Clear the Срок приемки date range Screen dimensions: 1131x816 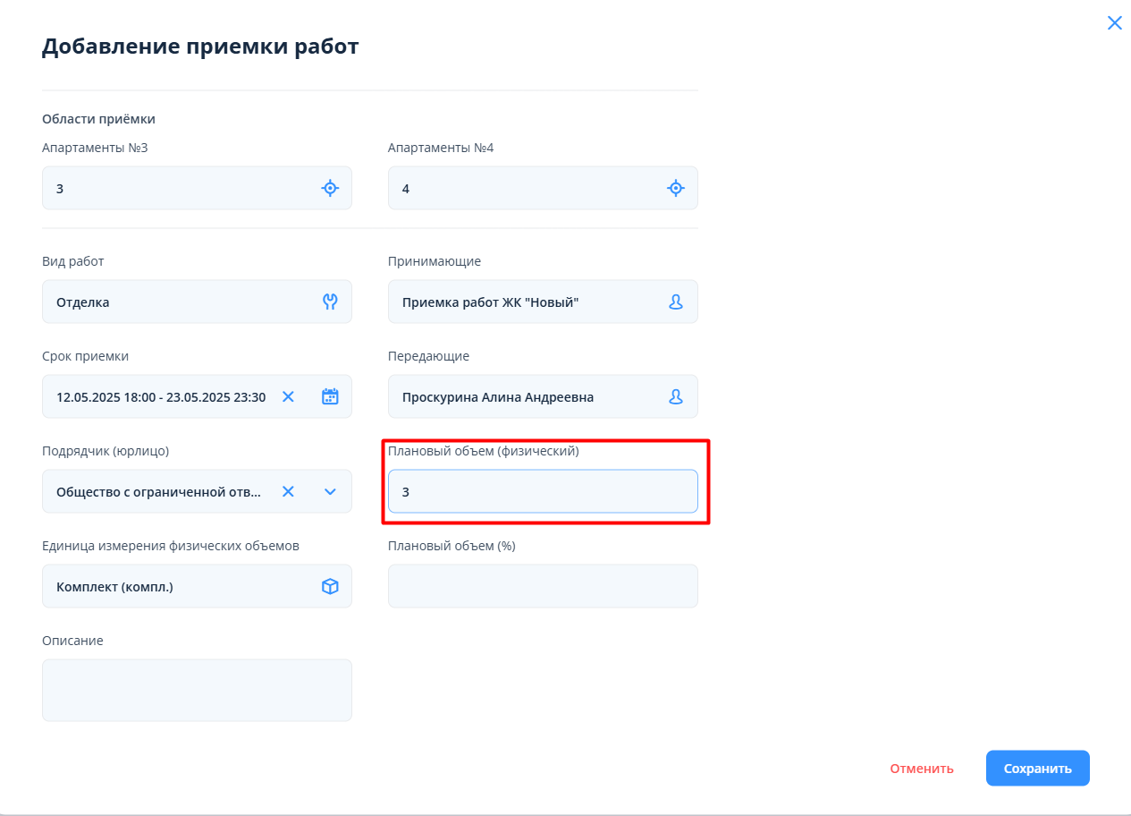(x=288, y=396)
